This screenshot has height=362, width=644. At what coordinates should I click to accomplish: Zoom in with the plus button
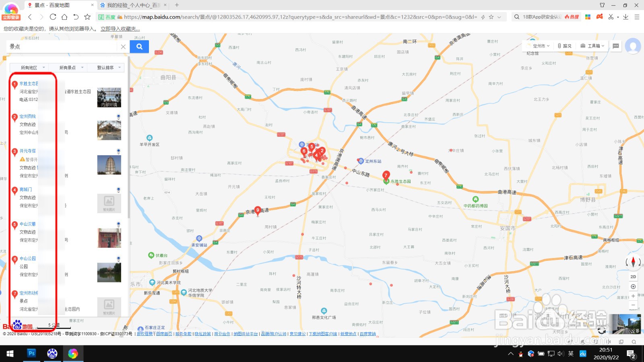633,296
